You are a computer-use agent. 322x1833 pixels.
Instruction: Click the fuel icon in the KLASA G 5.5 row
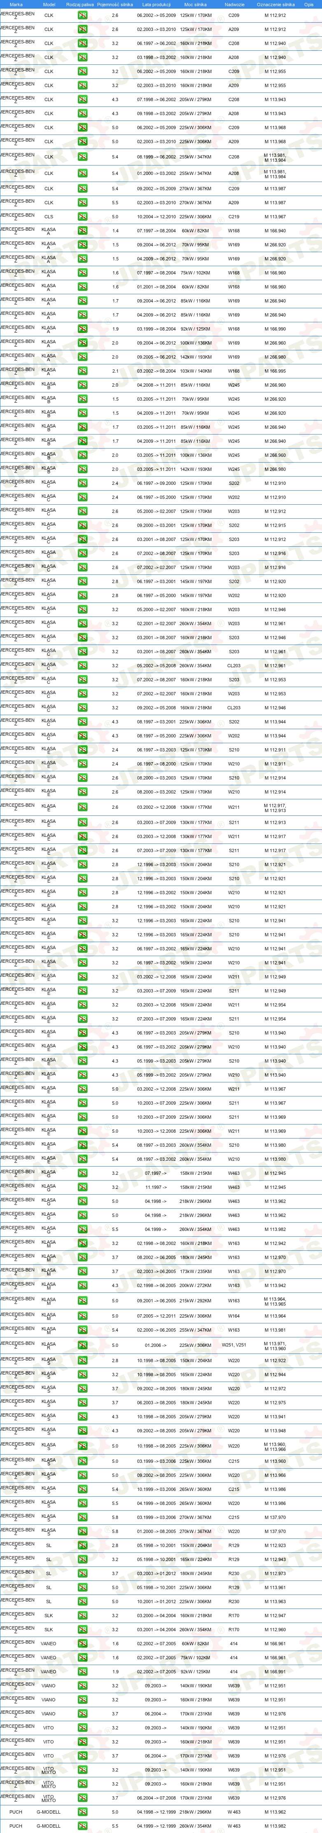pyautogui.click(x=82, y=1229)
